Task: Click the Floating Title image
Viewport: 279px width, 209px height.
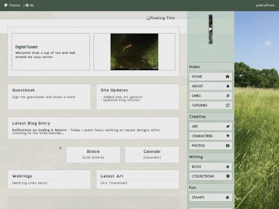Action: click(161, 18)
